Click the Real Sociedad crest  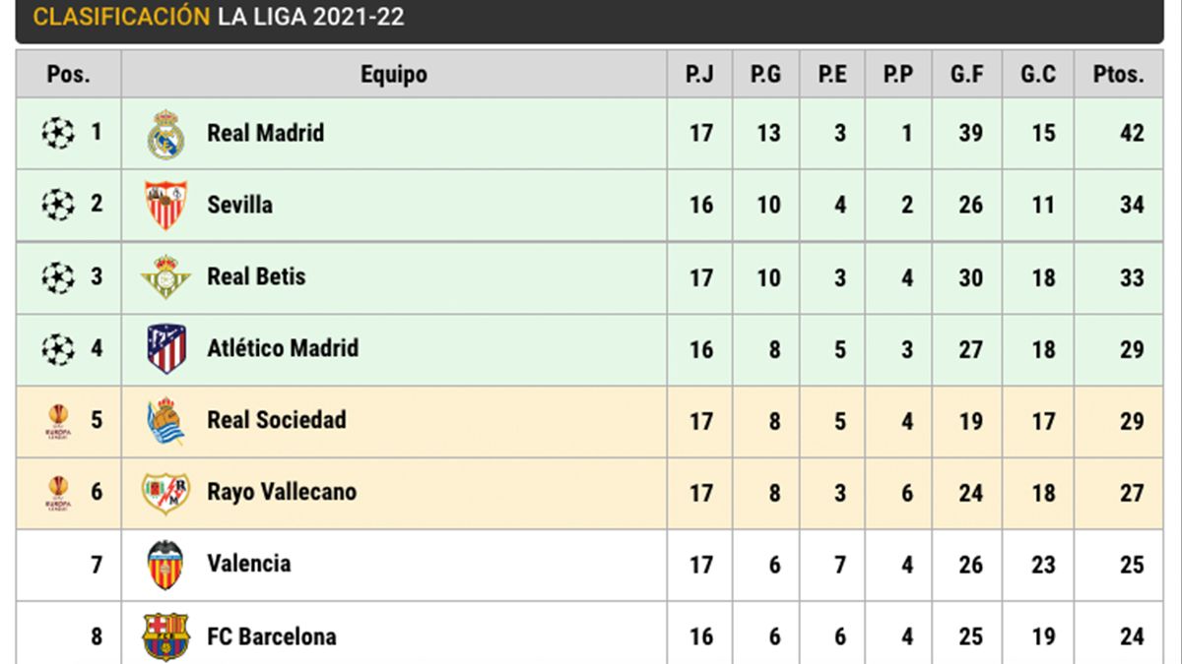[x=165, y=421]
